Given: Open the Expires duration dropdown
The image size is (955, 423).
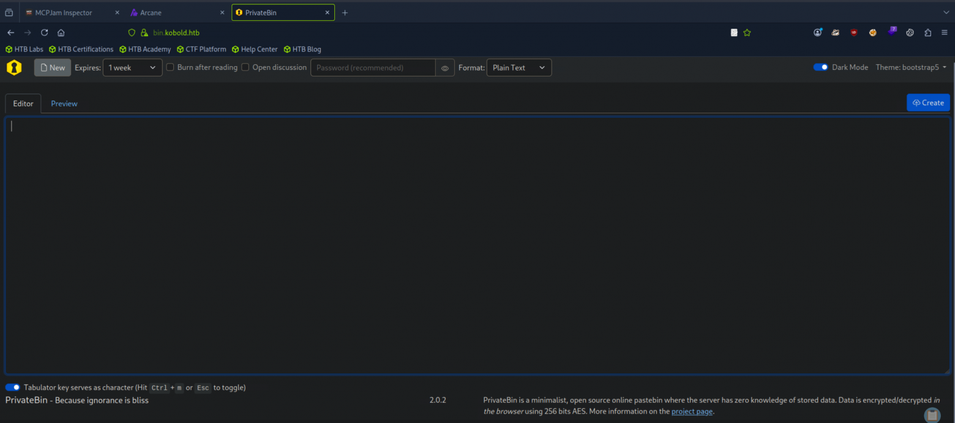Looking at the screenshot, I should point(132,67).
